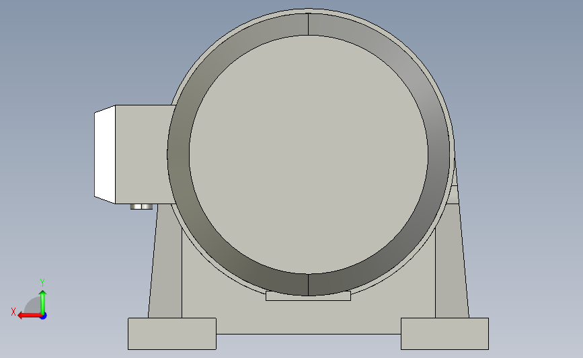Select the cable gland under the terminal box
Viewport: 583px width, 358px height.
[141, 206]
